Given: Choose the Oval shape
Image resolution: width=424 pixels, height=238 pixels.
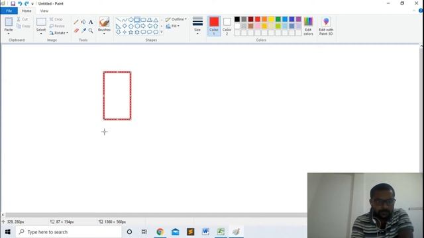Looking at the screenshot, I should [x=131, y=20].
